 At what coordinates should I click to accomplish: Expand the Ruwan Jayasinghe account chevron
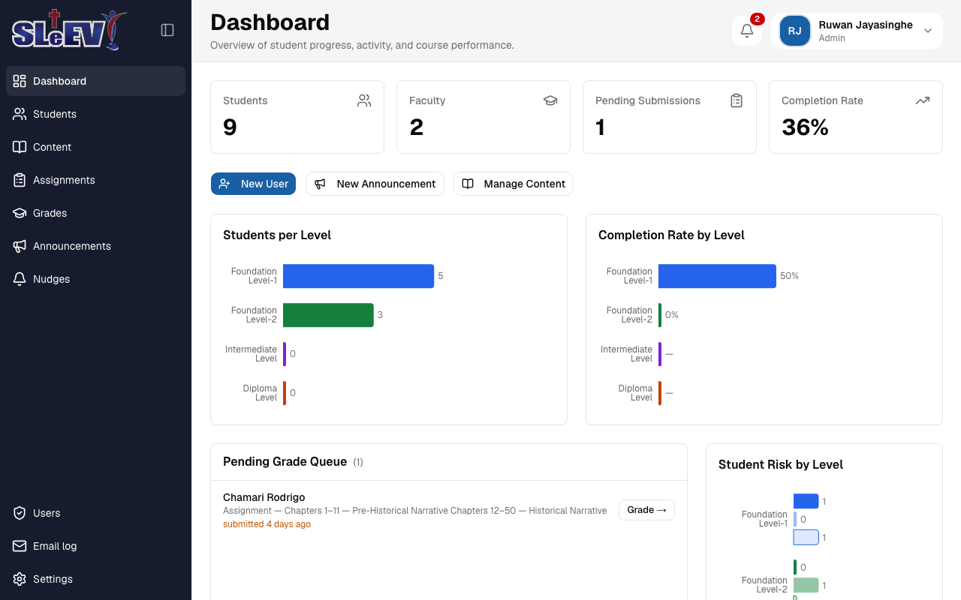[928, 31]
